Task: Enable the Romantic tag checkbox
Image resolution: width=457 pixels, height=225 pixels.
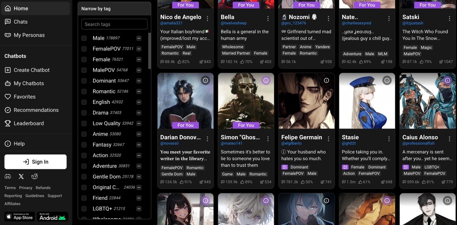Action: (84, 91)
